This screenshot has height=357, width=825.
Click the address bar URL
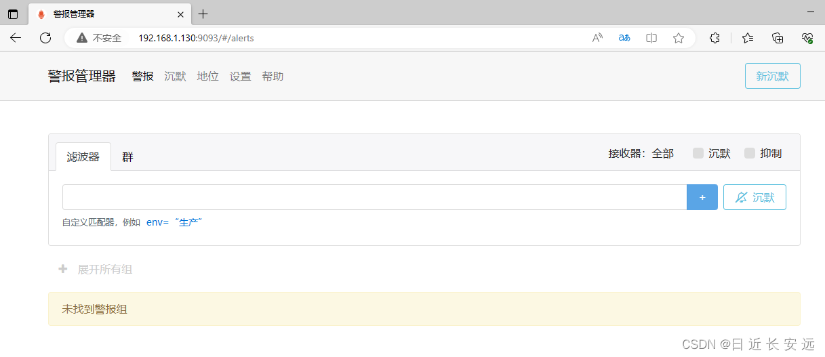point(196,38)
